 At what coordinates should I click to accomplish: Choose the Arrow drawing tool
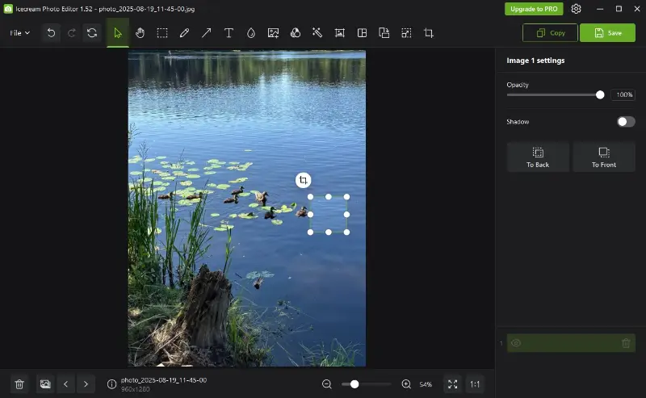(x=207, y=33)
